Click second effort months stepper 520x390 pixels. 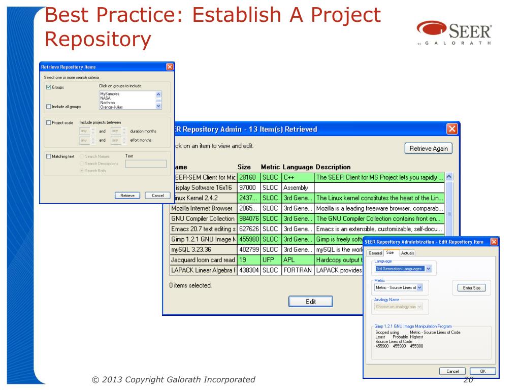coord(124,141)
